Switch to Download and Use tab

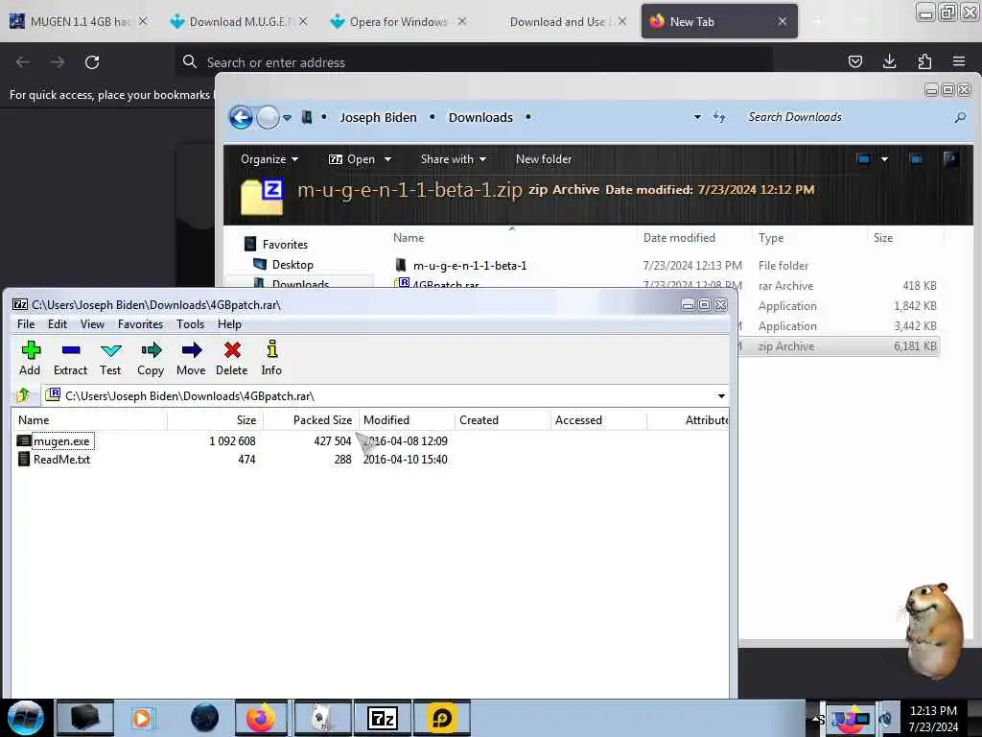tap(557, 21)
